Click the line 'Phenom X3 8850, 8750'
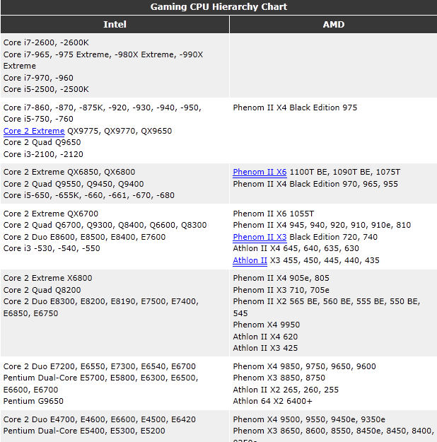Screen dimensions: 437x442 279,378
